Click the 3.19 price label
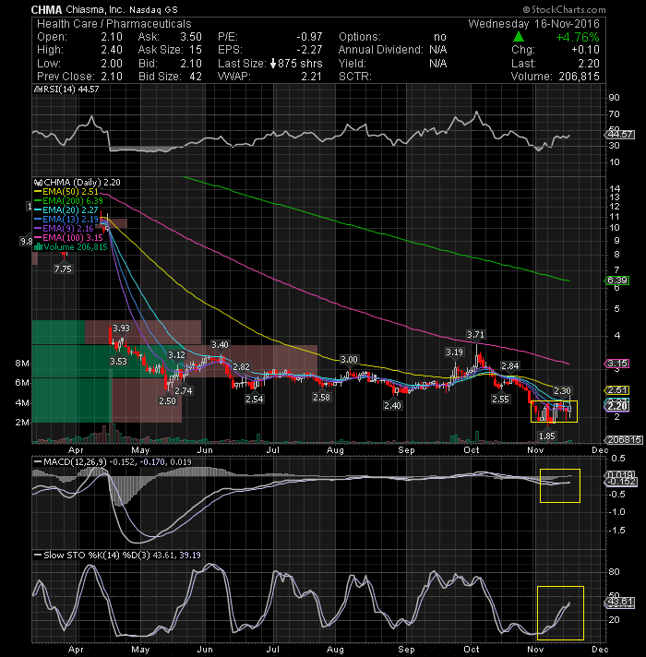The image size is (646, 657). coord(455,352)
